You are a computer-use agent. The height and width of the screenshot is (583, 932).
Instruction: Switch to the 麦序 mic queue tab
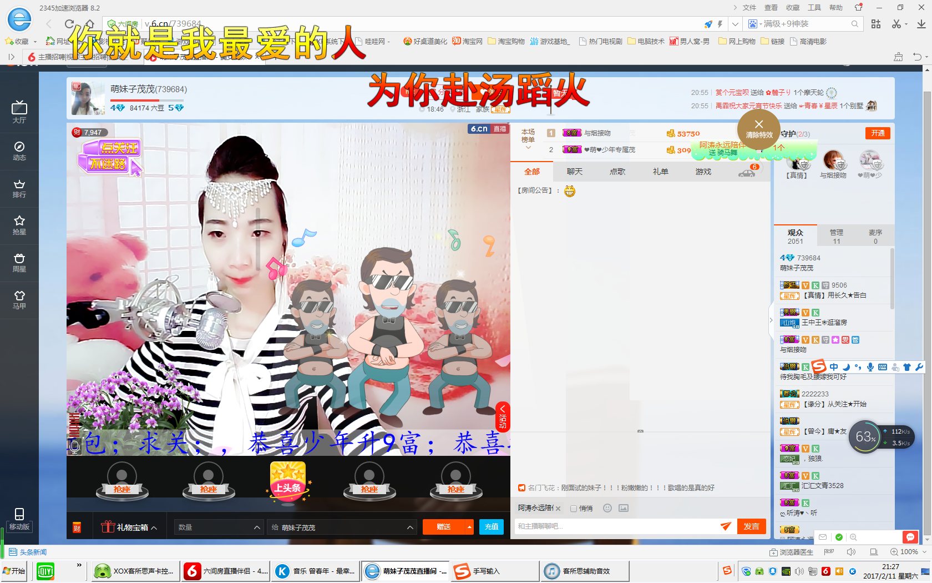pyautogui.click(x=875, y=236)
